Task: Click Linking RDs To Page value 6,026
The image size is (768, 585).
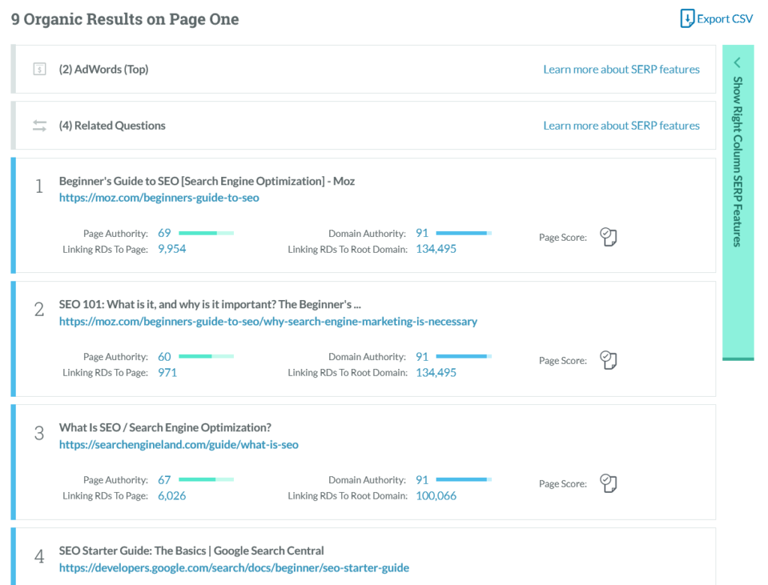Action: tap(172, 495)
